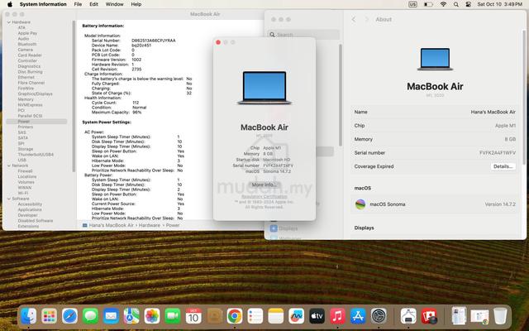Open Calendar app in the Dock
Screen dimensions: 529x331
[x=193, y=316]
